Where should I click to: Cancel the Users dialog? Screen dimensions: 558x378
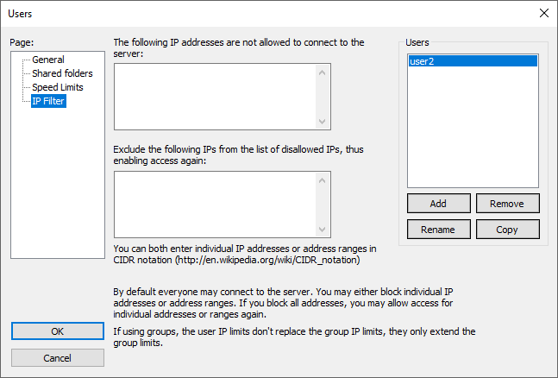click(58, 357)
